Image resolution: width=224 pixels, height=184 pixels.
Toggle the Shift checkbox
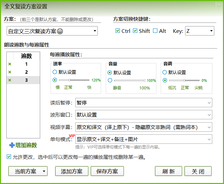click(135, 31)
